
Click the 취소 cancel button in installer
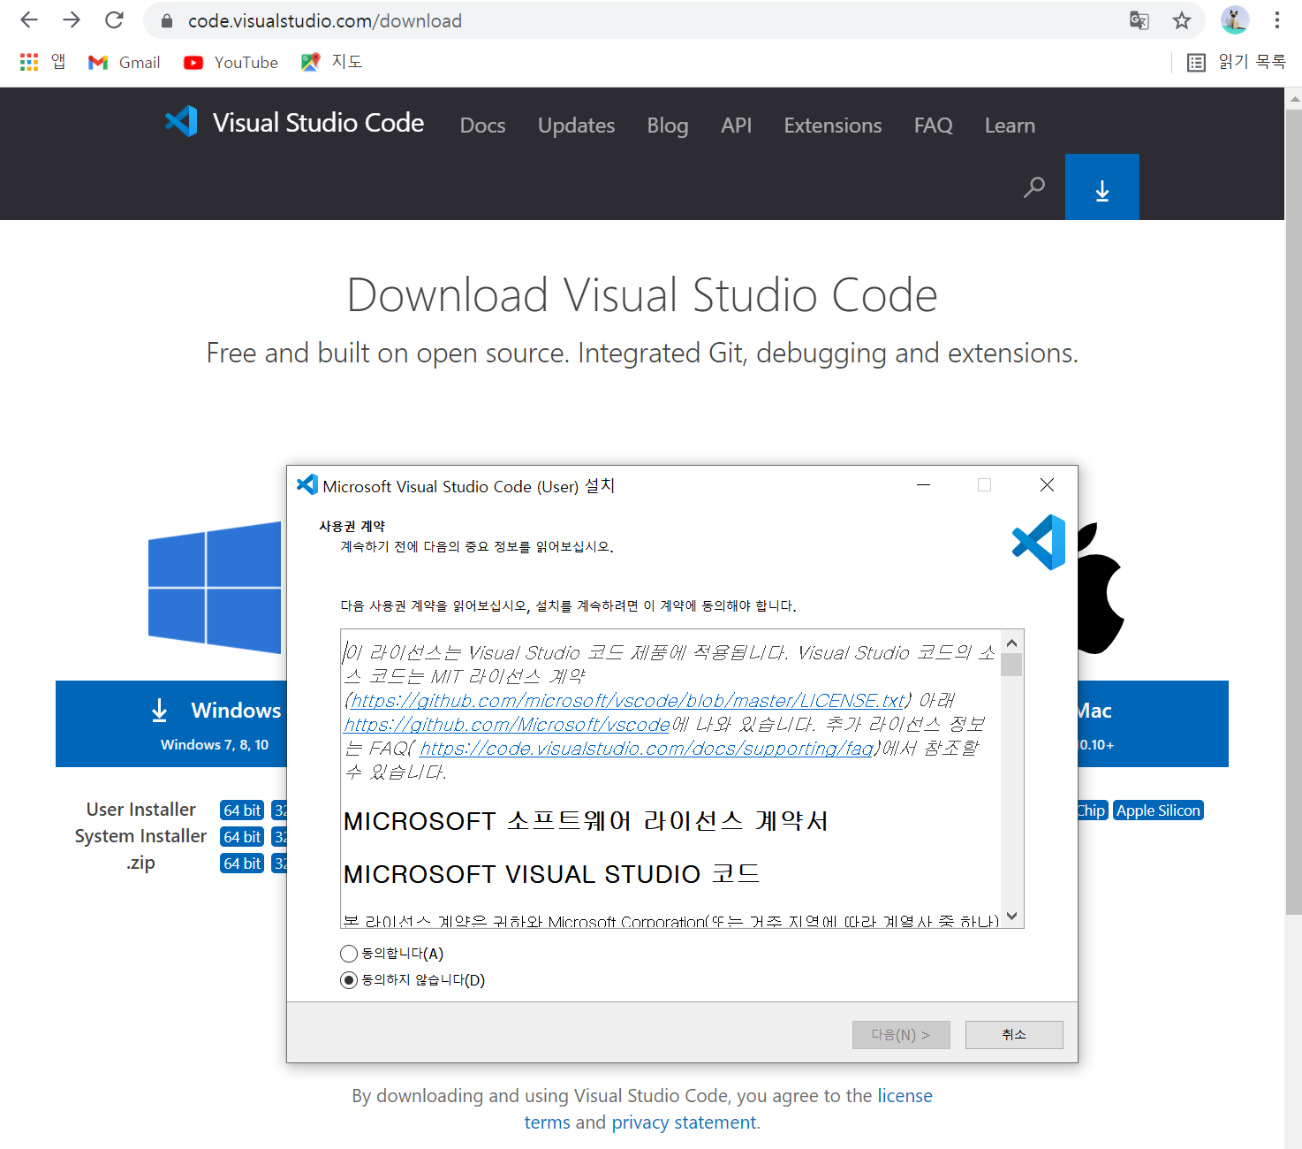pos(1014,1035)
